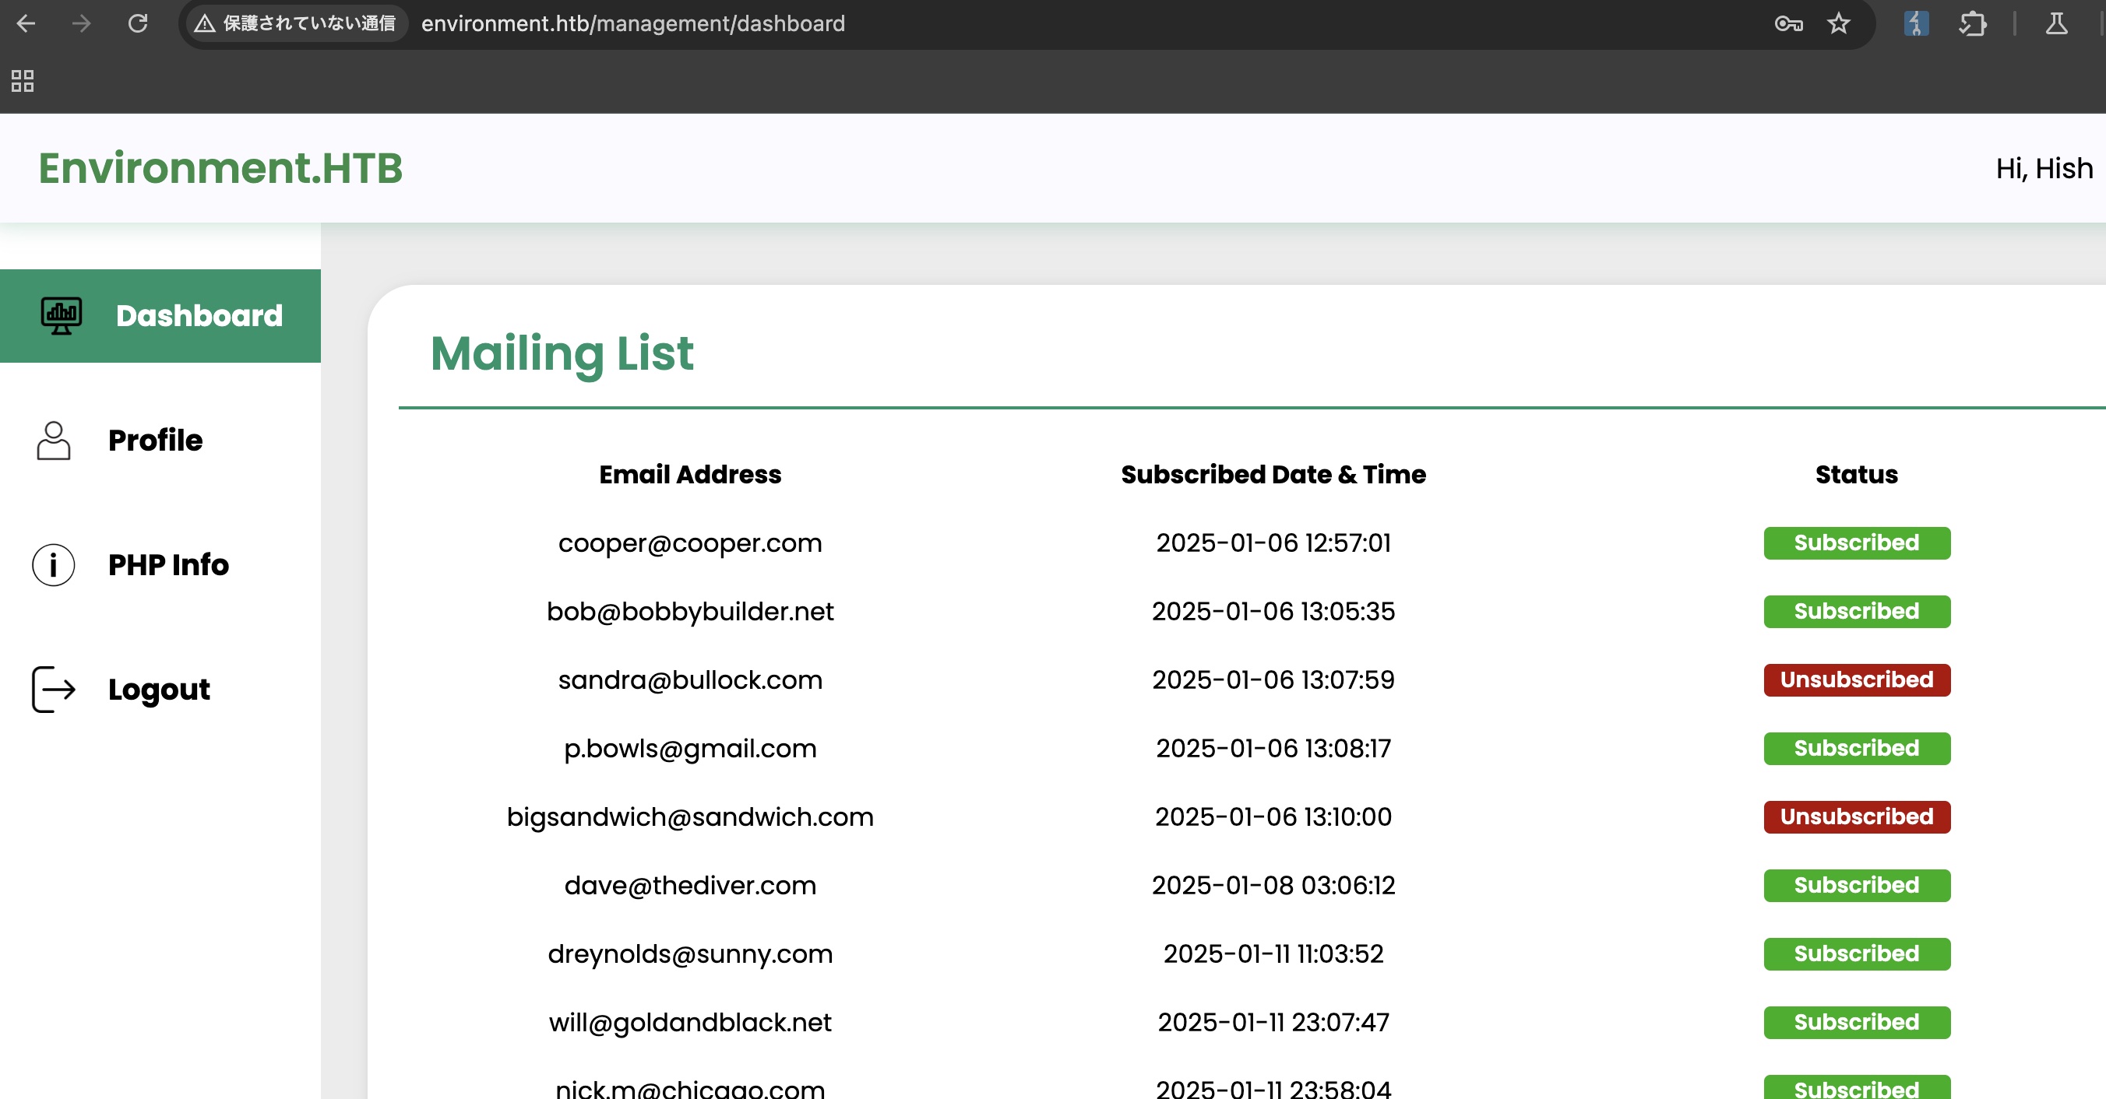Screen dimensions: 2106x1099
Task: Open the extensions puzzle icon
Action: pos(1973,23)
